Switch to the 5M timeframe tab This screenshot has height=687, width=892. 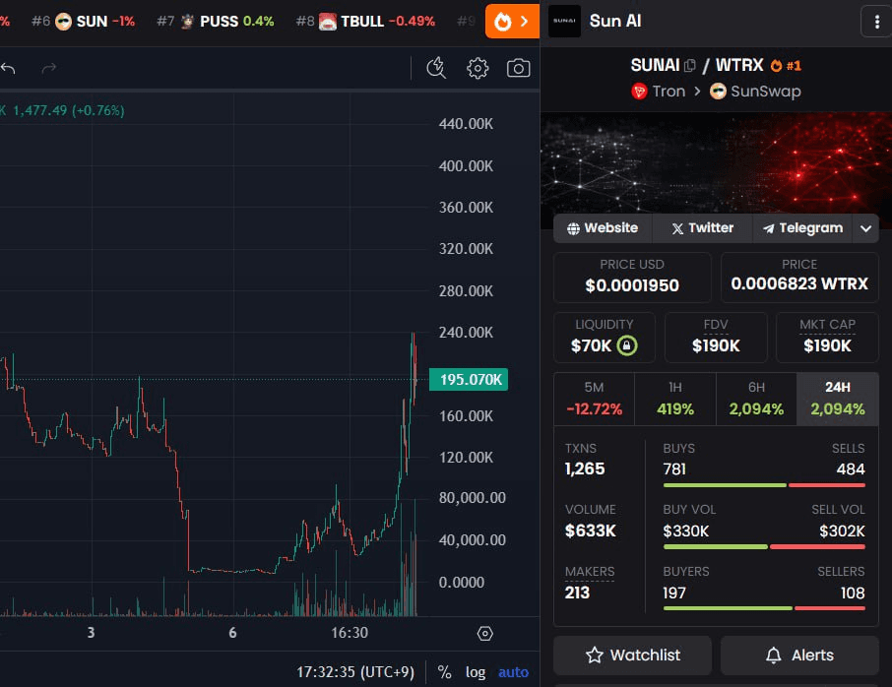click(x=594, y=399)
